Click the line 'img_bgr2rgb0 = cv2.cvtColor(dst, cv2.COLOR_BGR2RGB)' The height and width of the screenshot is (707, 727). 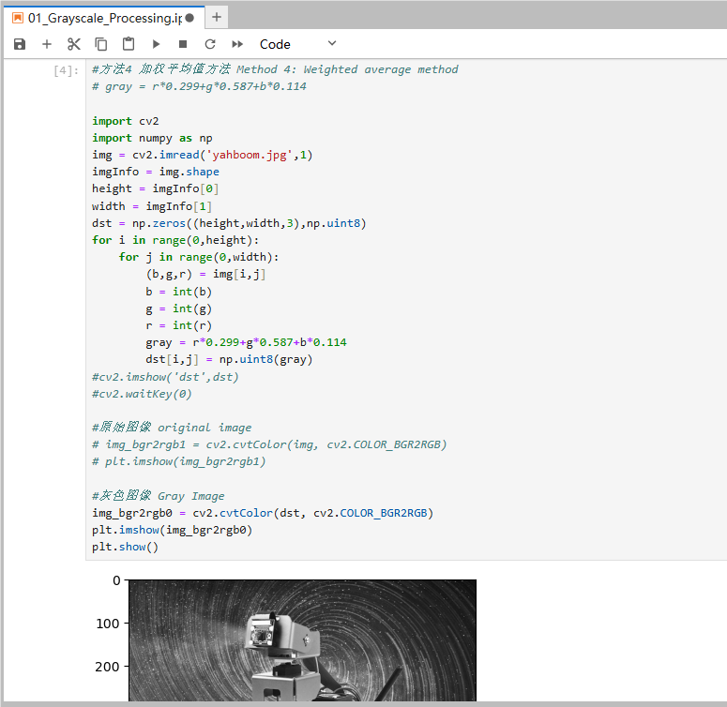pyautogui.click(x=263, y=513)
